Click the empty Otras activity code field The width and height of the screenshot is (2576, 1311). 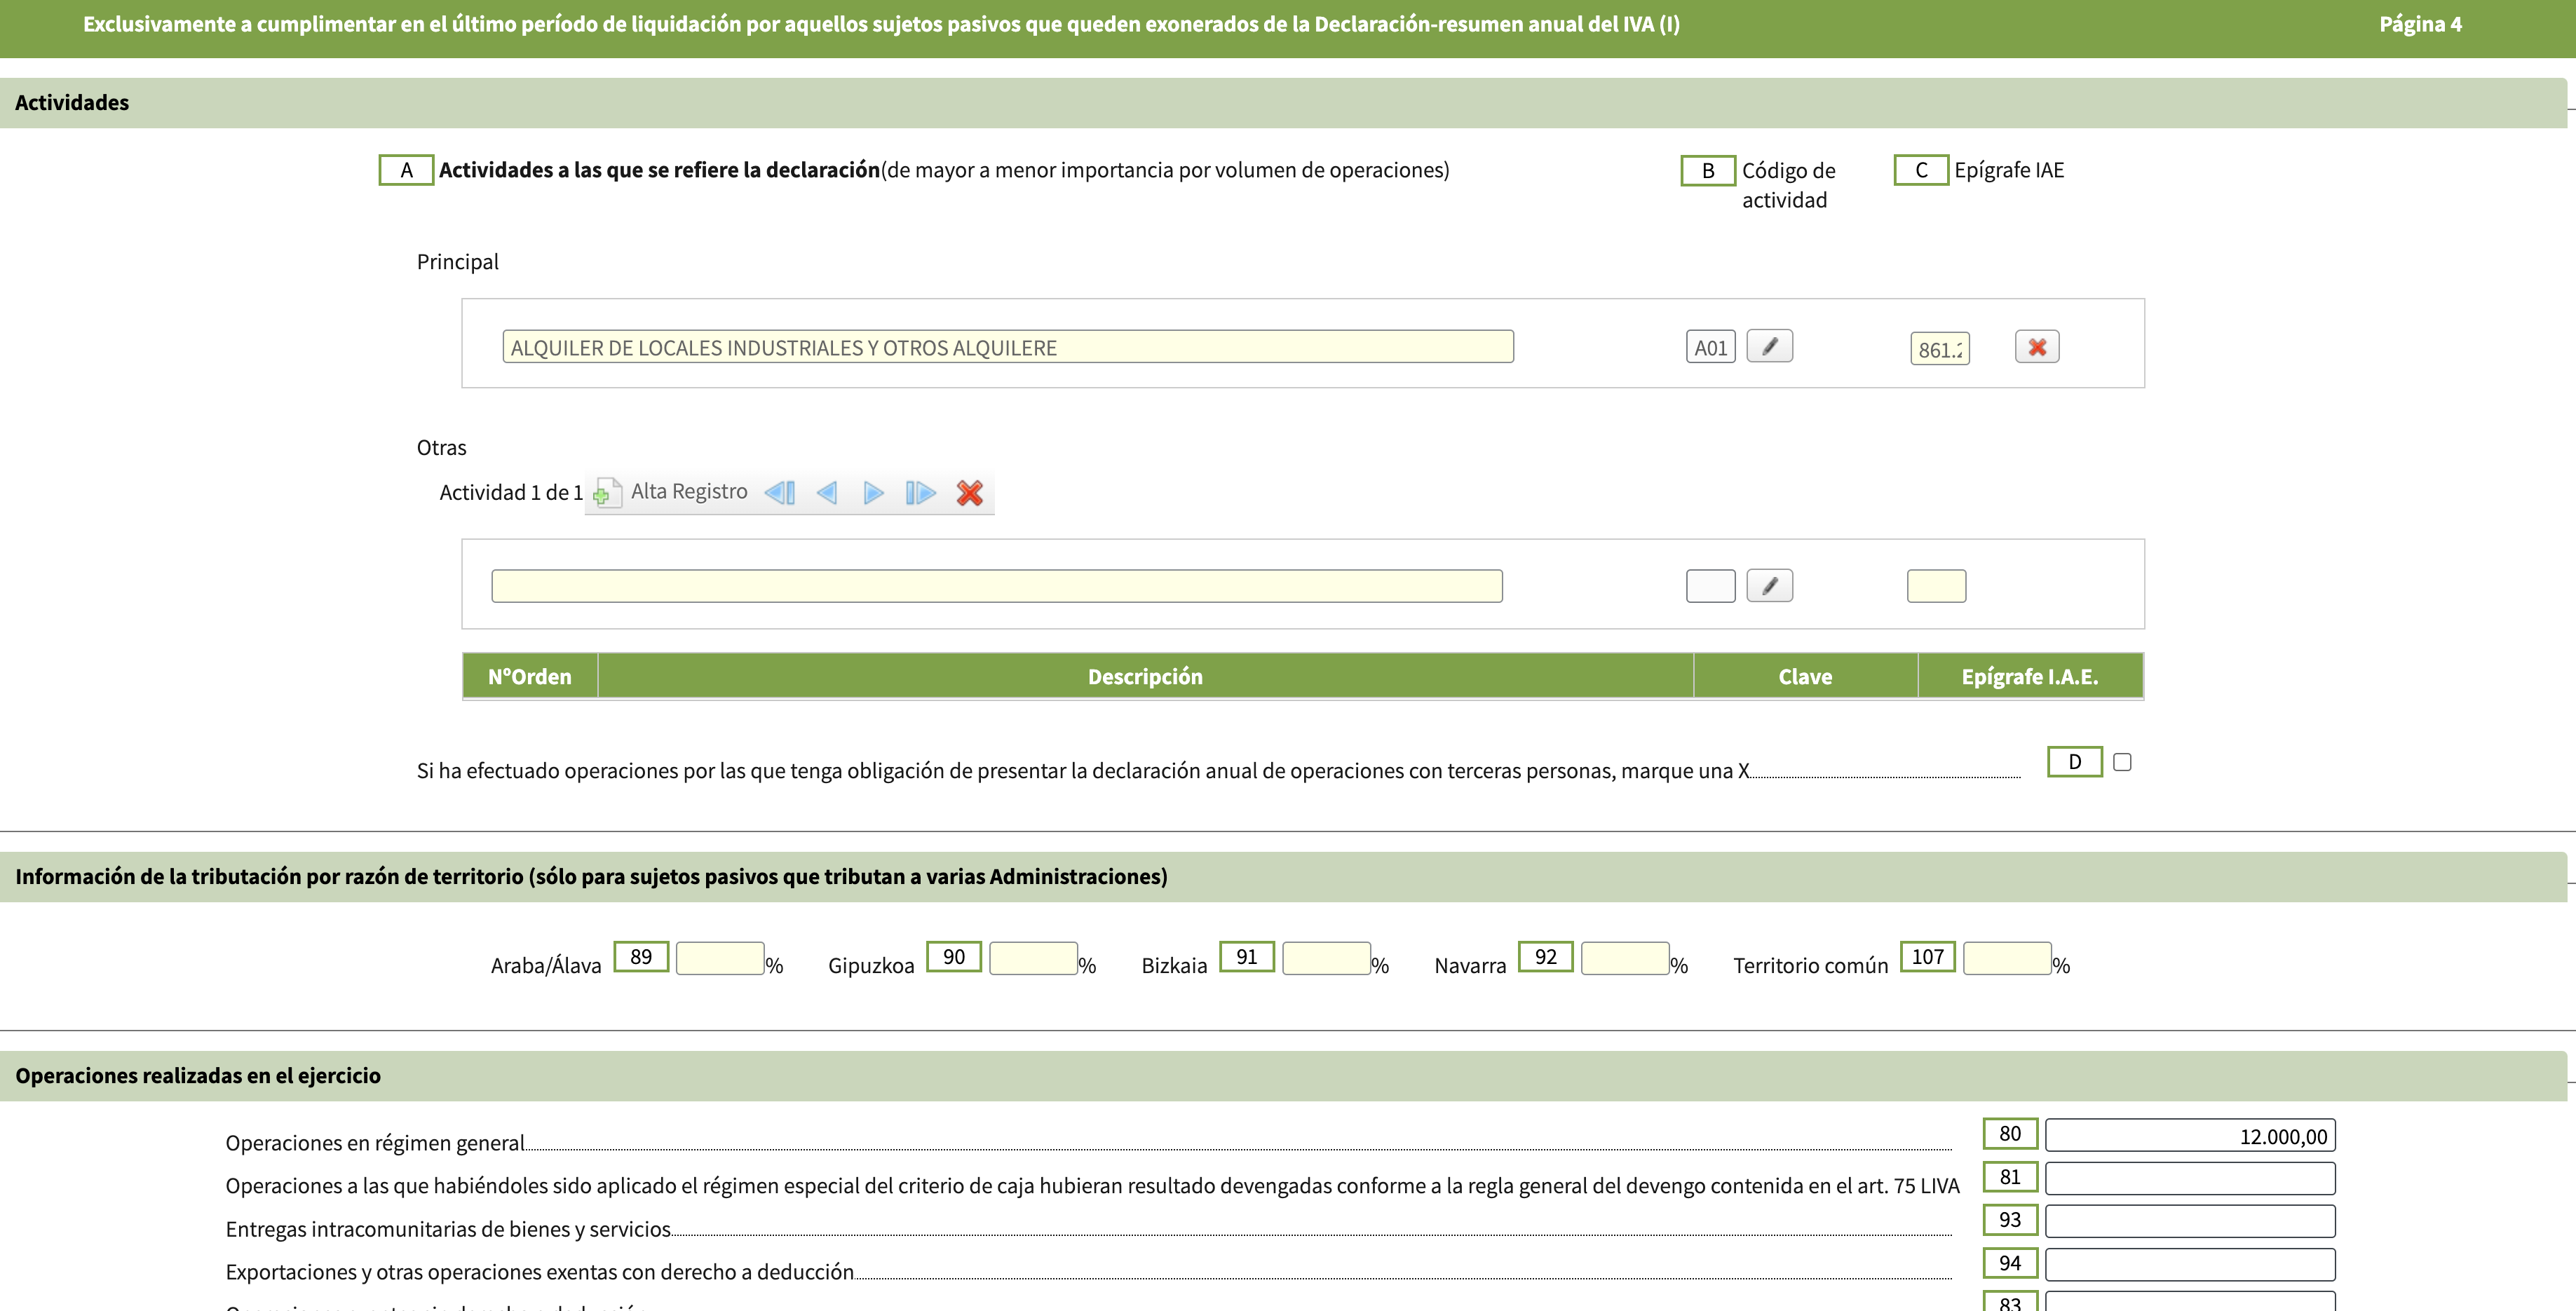pyautogui.click(x=1710, y=586)
